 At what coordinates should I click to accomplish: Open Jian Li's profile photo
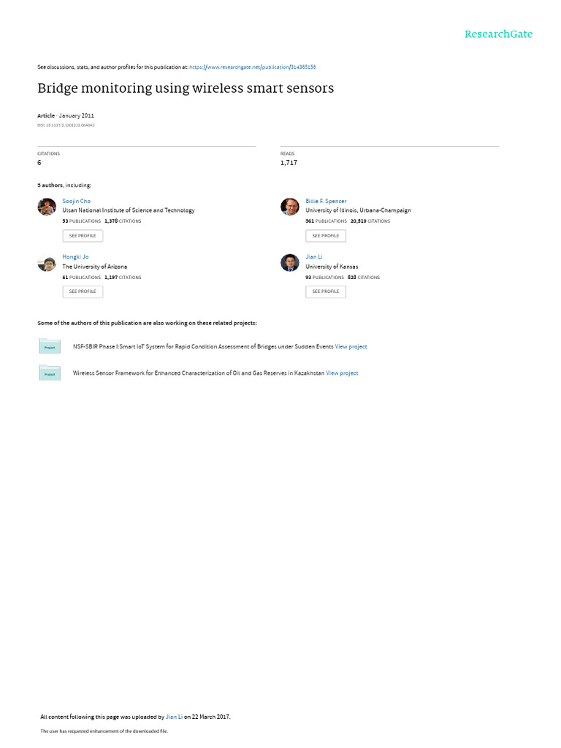click(x=290, y=263)
